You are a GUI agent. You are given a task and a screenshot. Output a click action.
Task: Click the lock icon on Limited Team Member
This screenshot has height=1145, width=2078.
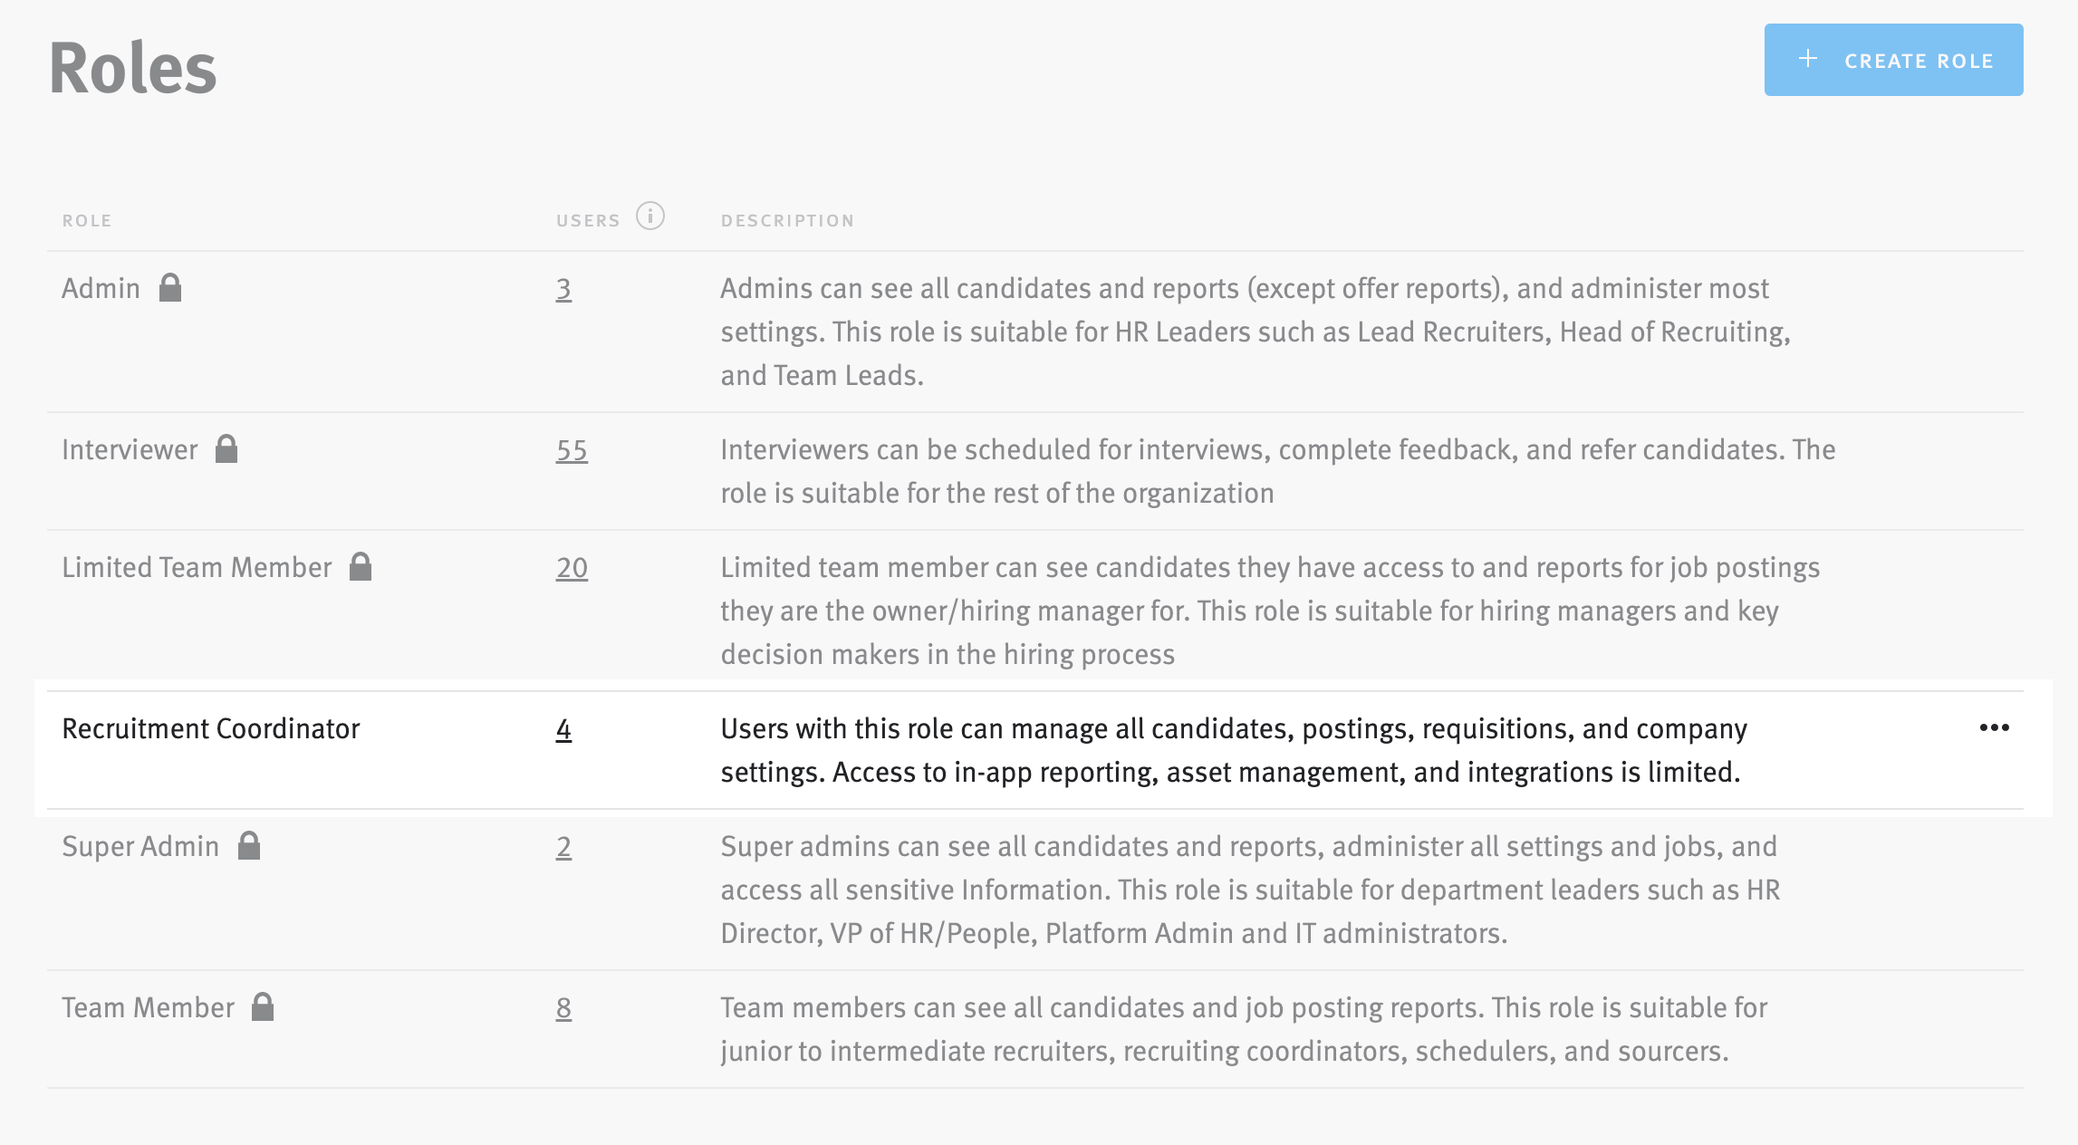[361, 565]
